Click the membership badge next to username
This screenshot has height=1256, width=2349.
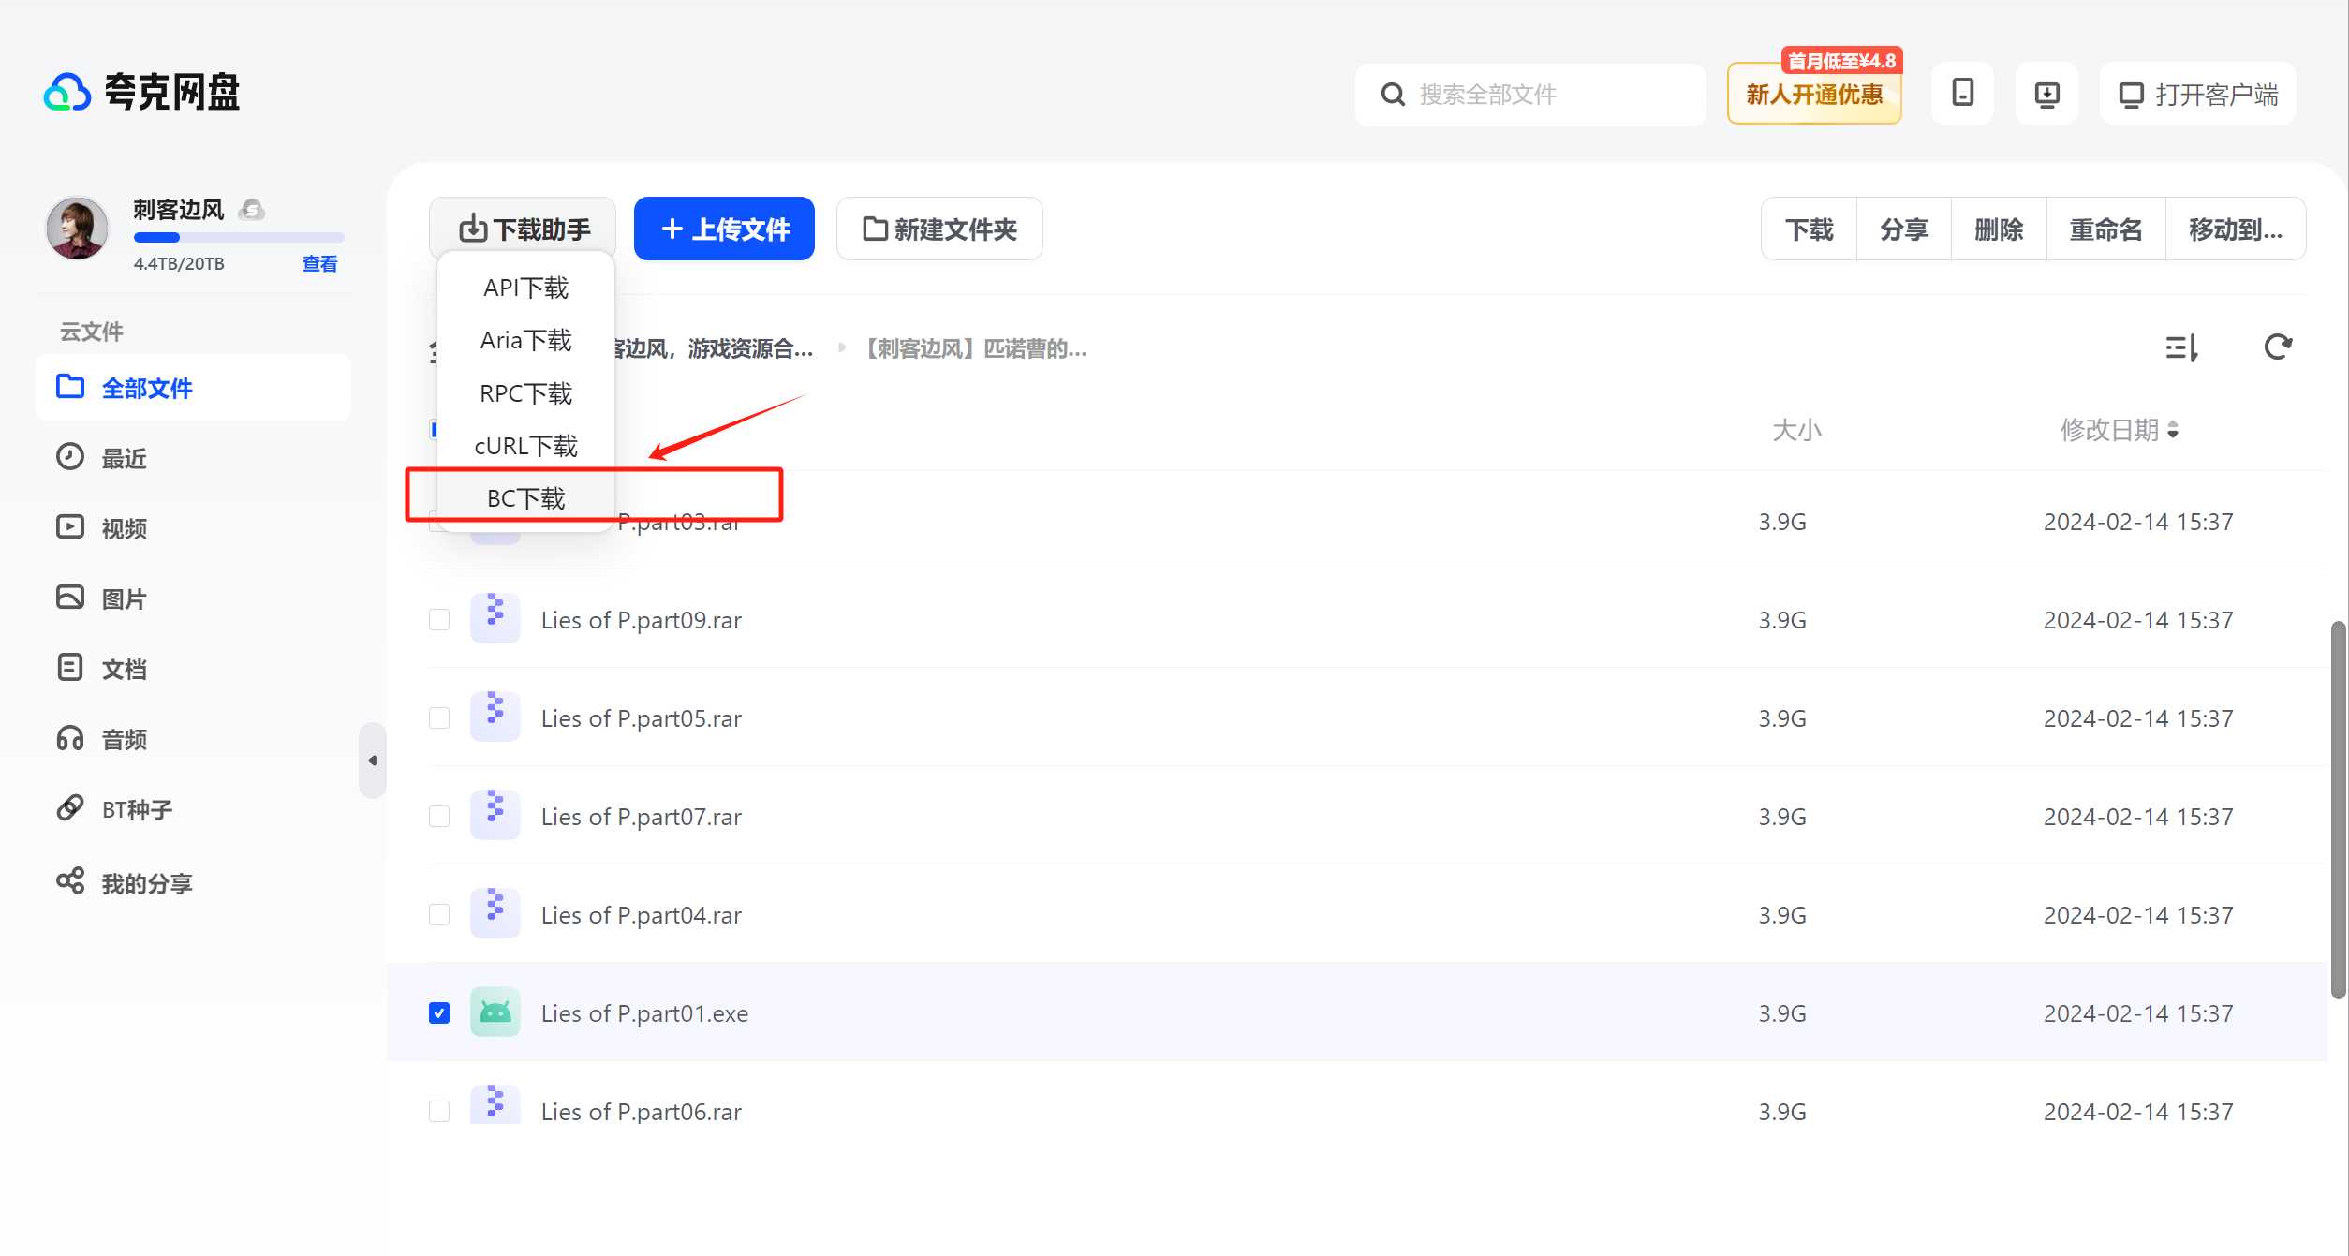point(251,209)
